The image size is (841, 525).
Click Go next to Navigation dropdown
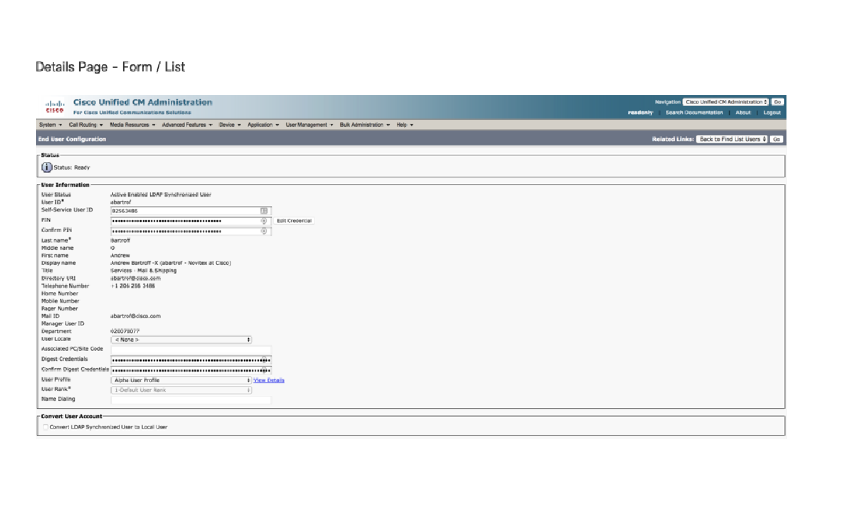777,102
